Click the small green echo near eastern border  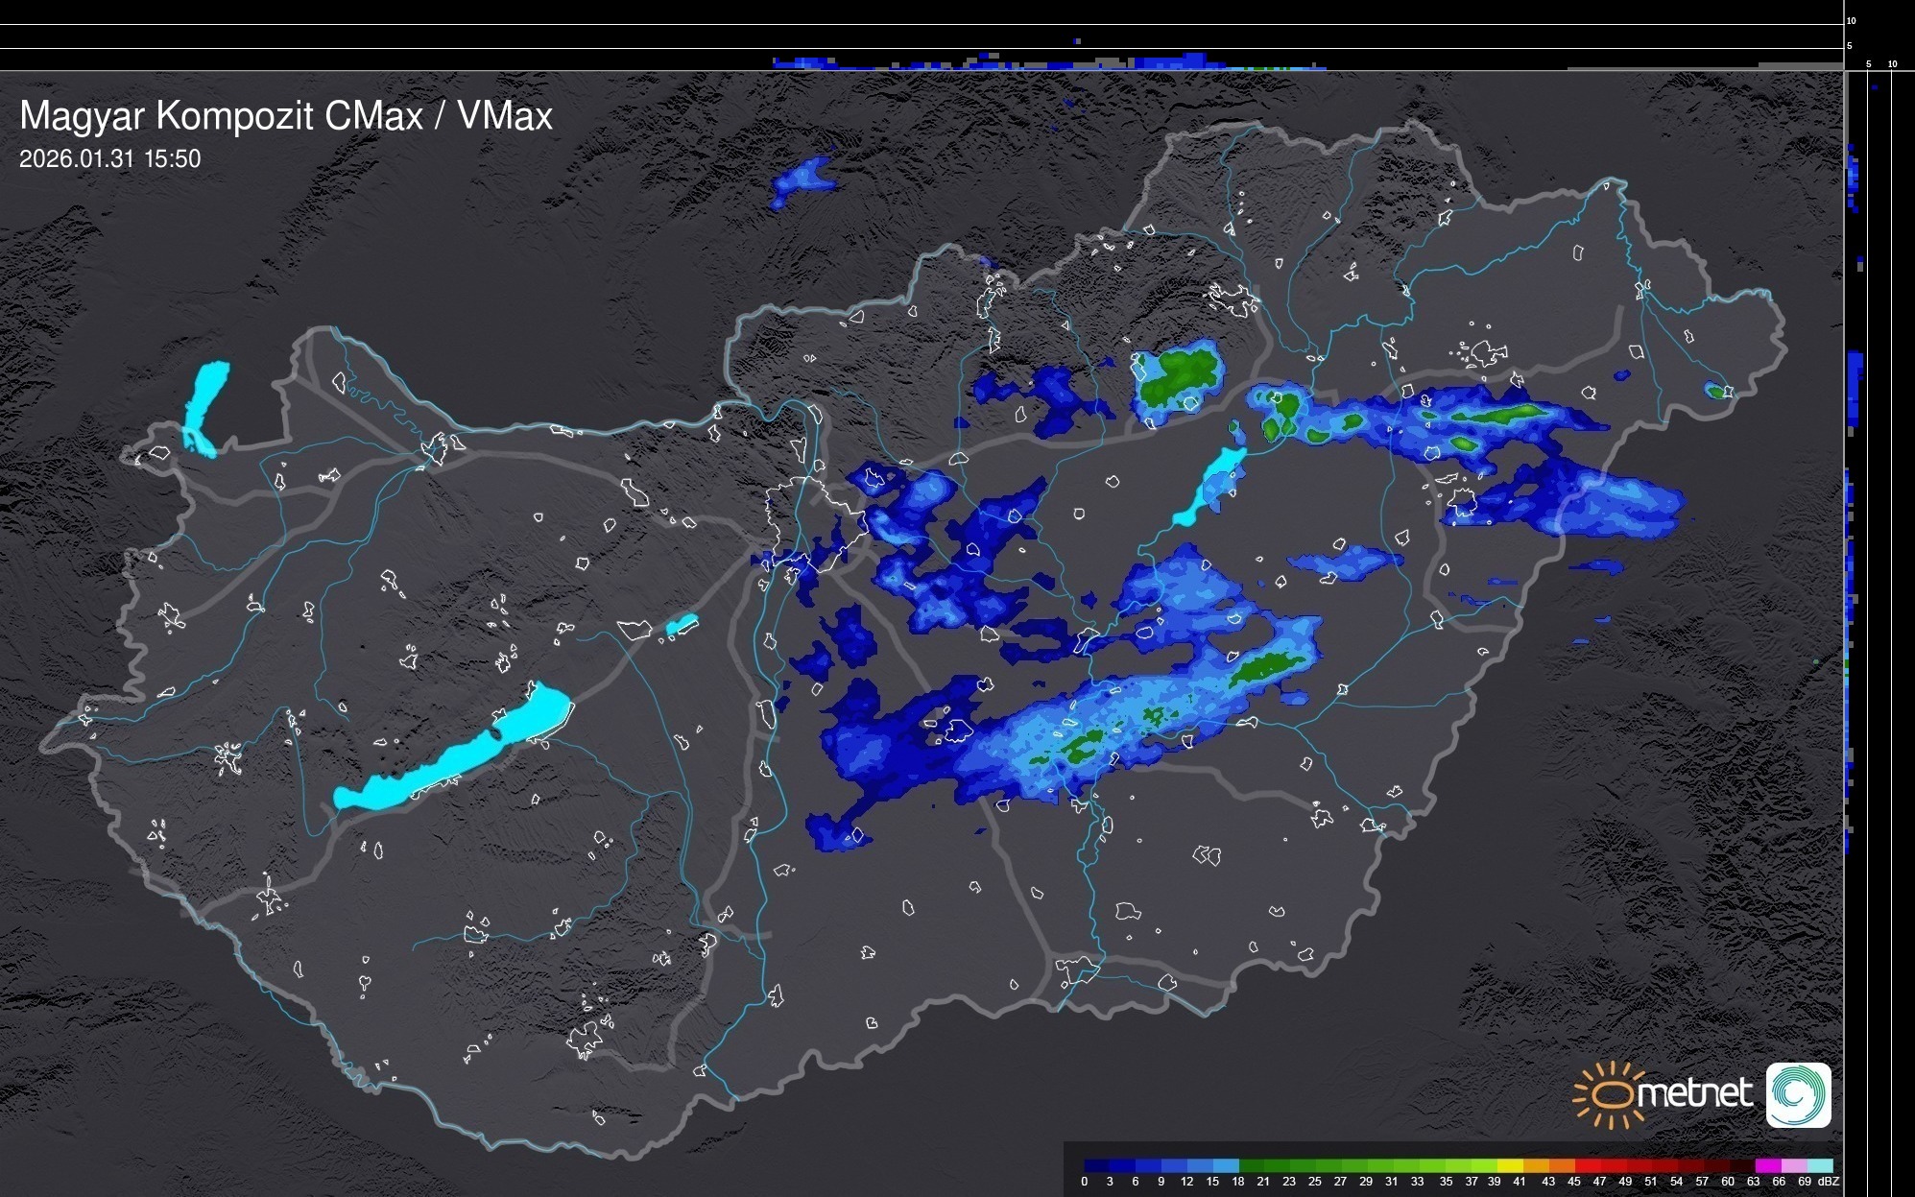pos(1714,391)
